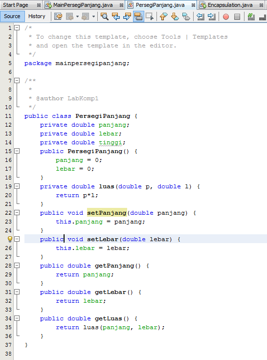Switch to the MainPersegiPanjang.java tab
Image resolution: width=267 pixels, height=360 pixels.
coord(83,5)
